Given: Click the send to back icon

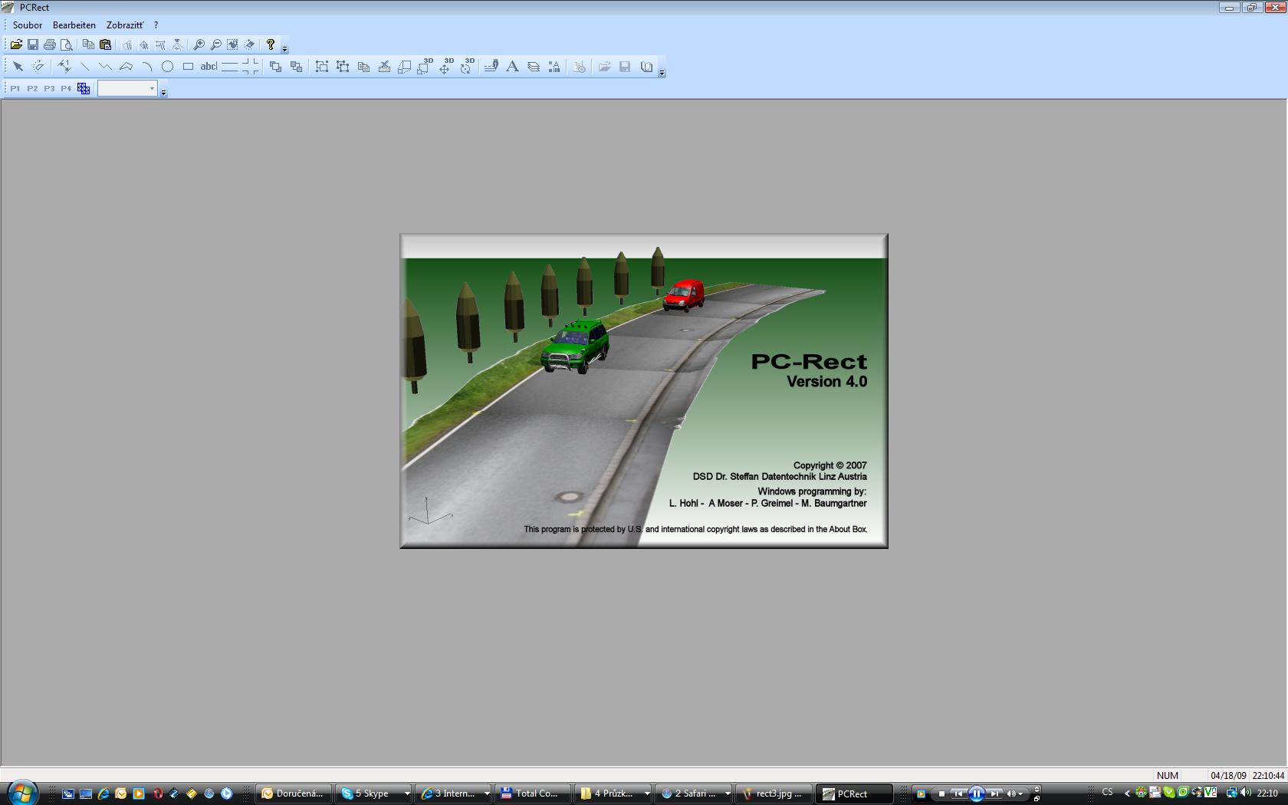Looking at the screenshot, I should (296, 67).
